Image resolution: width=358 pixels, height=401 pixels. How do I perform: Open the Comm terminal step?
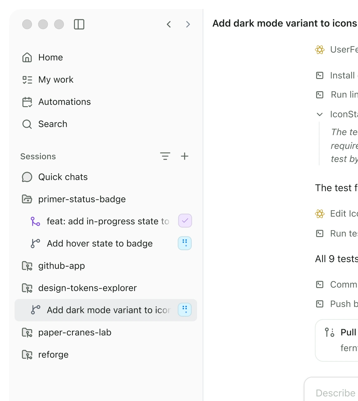click(337, 285)
